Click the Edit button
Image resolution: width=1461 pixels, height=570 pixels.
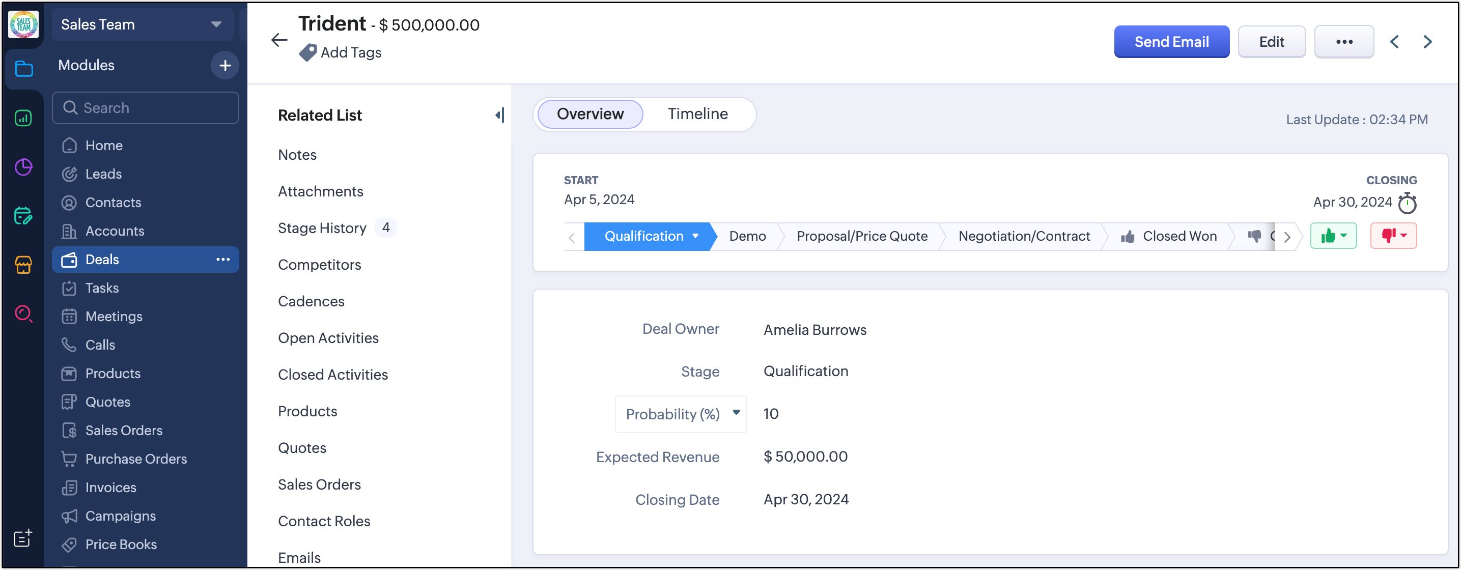[x=1271, y=42]
